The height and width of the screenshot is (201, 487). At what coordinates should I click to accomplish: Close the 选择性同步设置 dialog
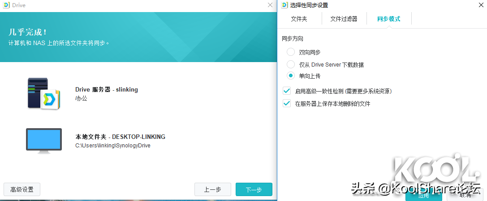480,5
